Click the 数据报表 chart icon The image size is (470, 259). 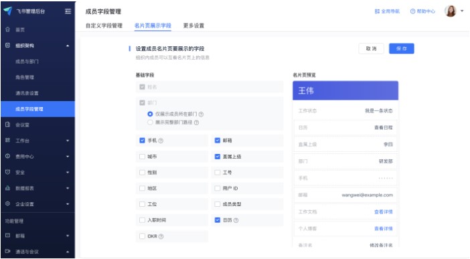[x=8, y=188]
